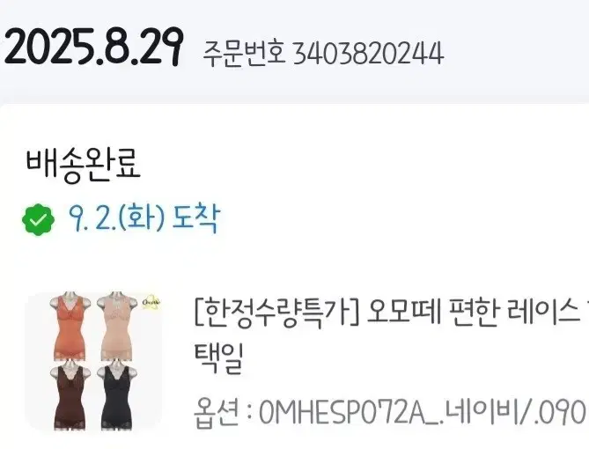Viewport: 589px width, 449px height.
Task: Click the 옵션 label text
Action: [x=217, y=413]
